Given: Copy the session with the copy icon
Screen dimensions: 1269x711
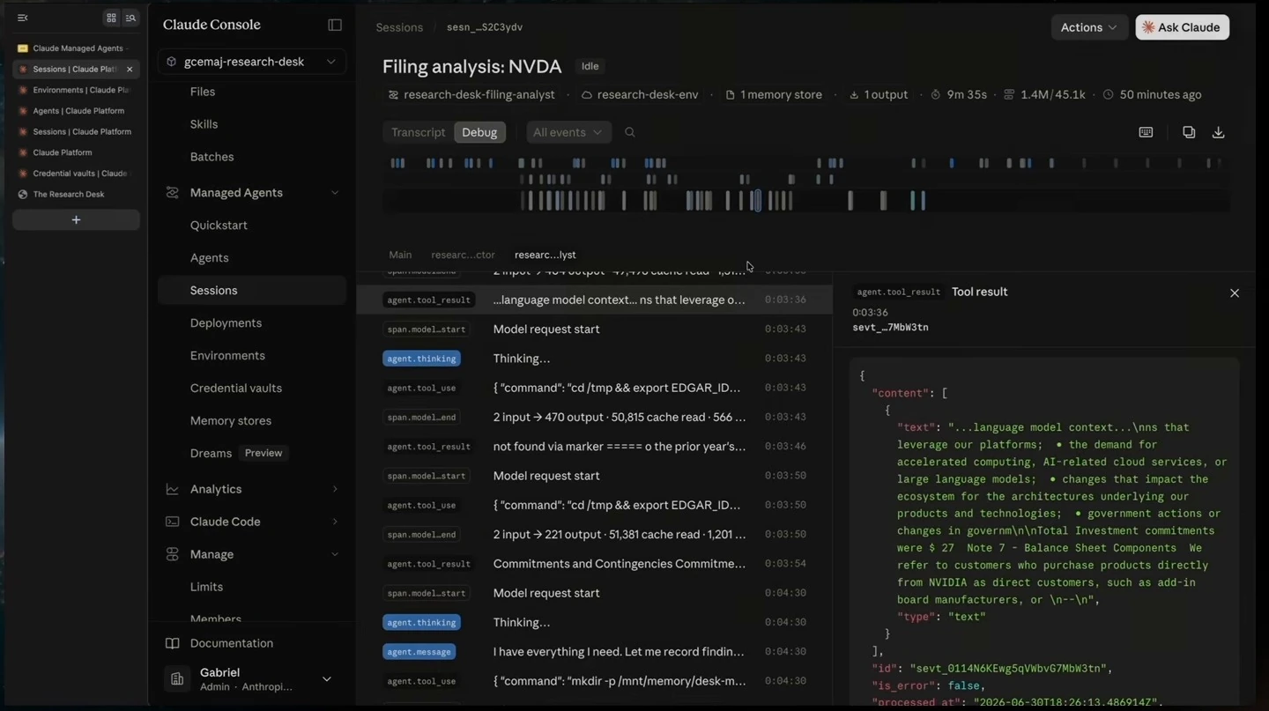Looking at the screenshot, I should click(x=1189, y=132).
